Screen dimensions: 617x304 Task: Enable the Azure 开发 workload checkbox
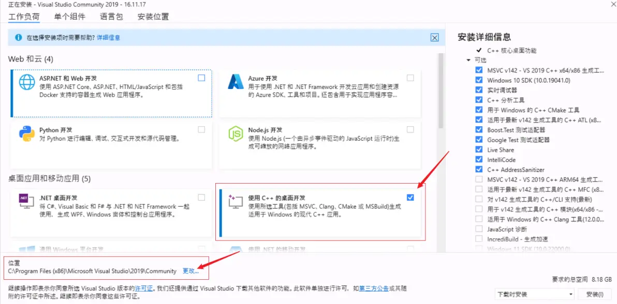click(410, 78)
